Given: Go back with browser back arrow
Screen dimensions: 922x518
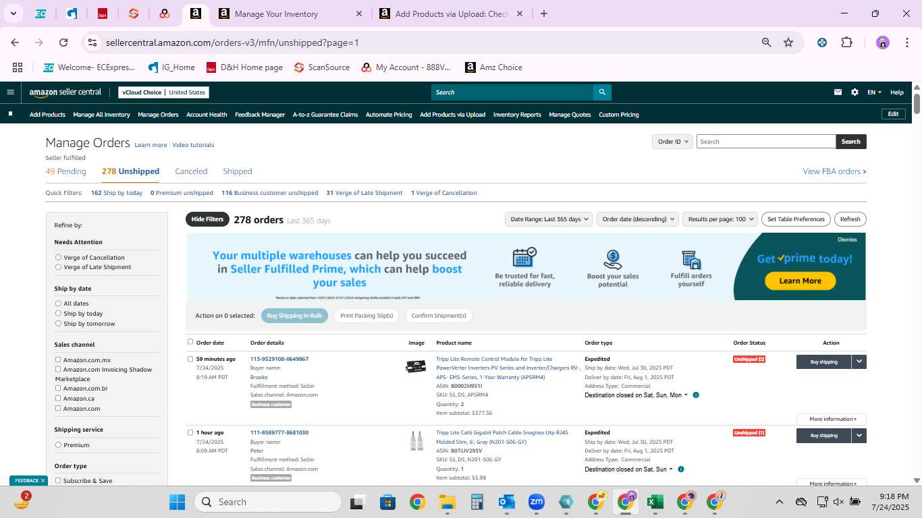Looking at the screenshot, I should pyautogui.click(x=15, y=42).
